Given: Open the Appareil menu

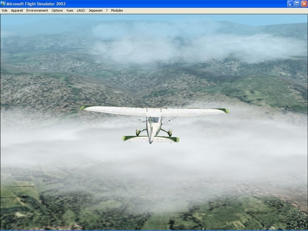Looking at the screenshot, I should point(17,11).
